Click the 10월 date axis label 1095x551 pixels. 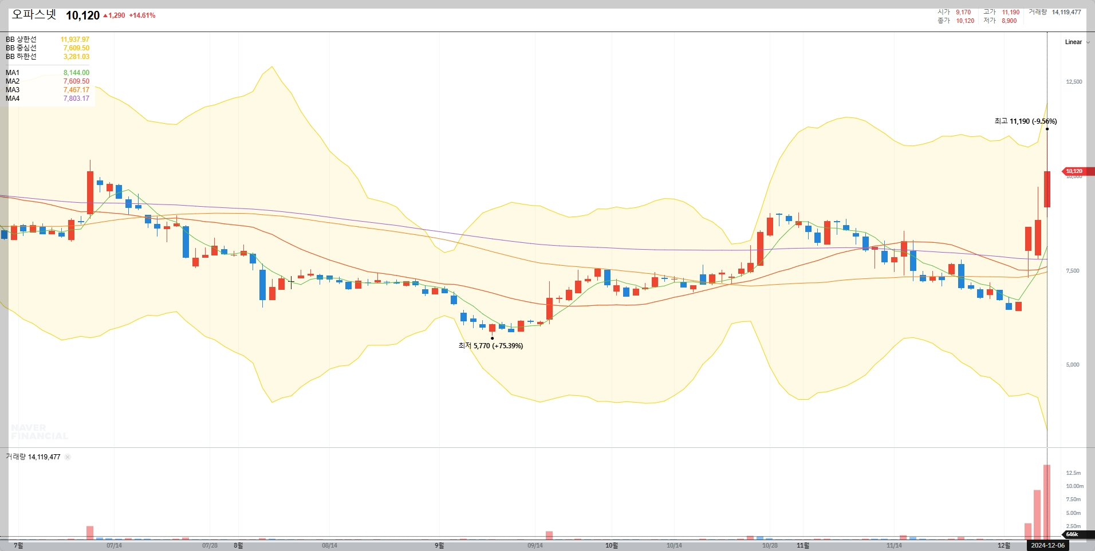612,545
